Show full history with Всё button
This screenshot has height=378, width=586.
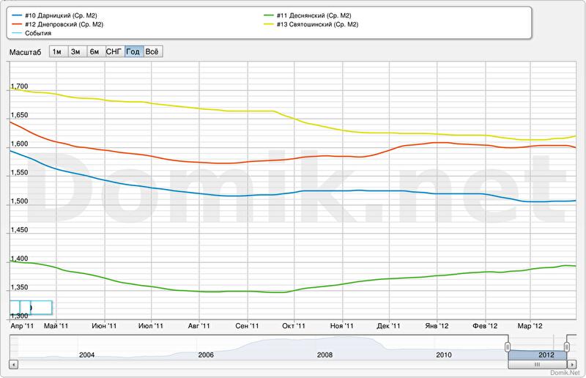point(152,51)
